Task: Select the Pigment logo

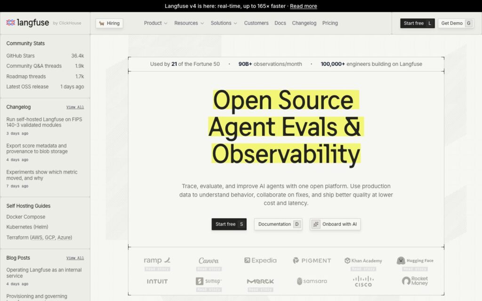Action: (312, 261)
